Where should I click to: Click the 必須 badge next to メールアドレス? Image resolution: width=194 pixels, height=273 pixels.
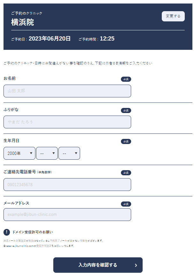pos(126,204)
